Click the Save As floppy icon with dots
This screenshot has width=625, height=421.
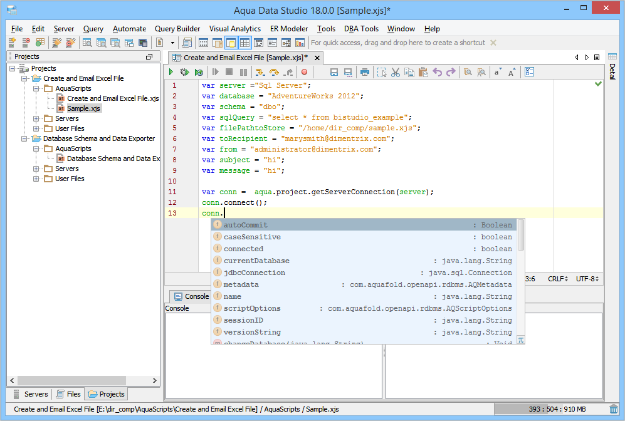(x=348, y=72)
